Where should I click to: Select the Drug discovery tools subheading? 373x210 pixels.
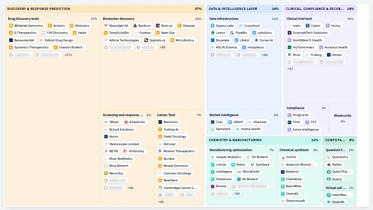coord(23,19)
